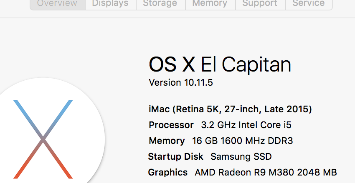Image resolution: width=355 pixels, height=183 pixels.
Task: Click the Processor label
Action: [x=171, y=125]
